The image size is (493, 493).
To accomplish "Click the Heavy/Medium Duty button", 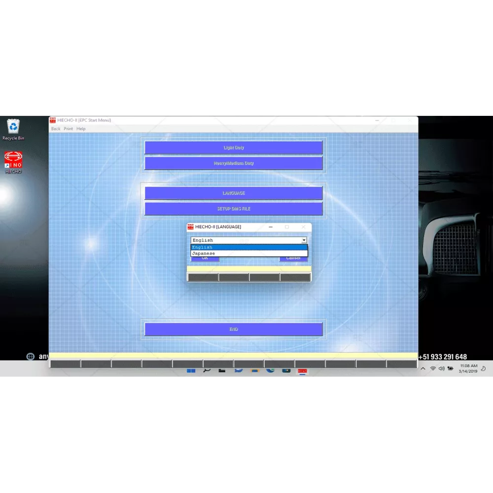I will coord(234,163).
